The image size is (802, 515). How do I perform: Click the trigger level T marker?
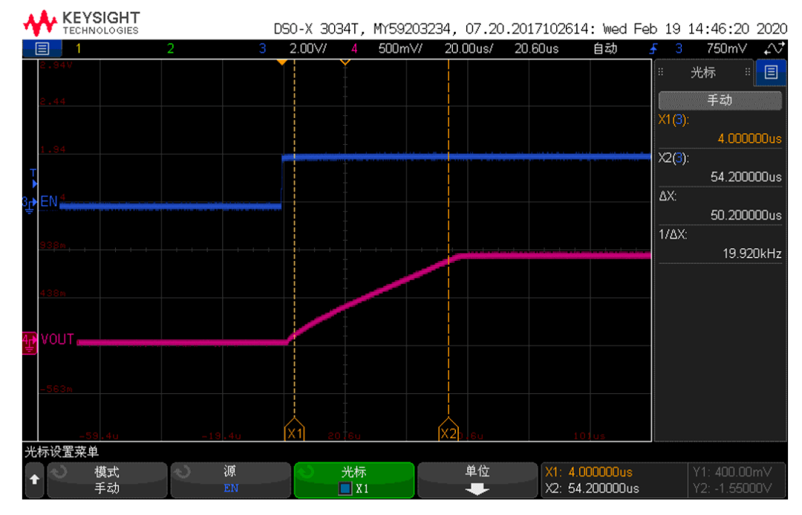33,178
